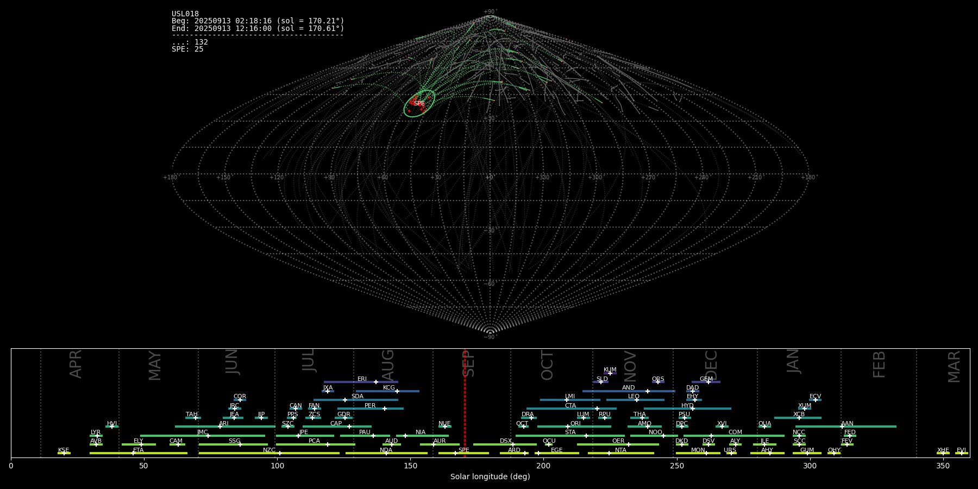The image size is (978, 489).
Task: Select the AUR shower label
Action: click(x=440, y=441)
